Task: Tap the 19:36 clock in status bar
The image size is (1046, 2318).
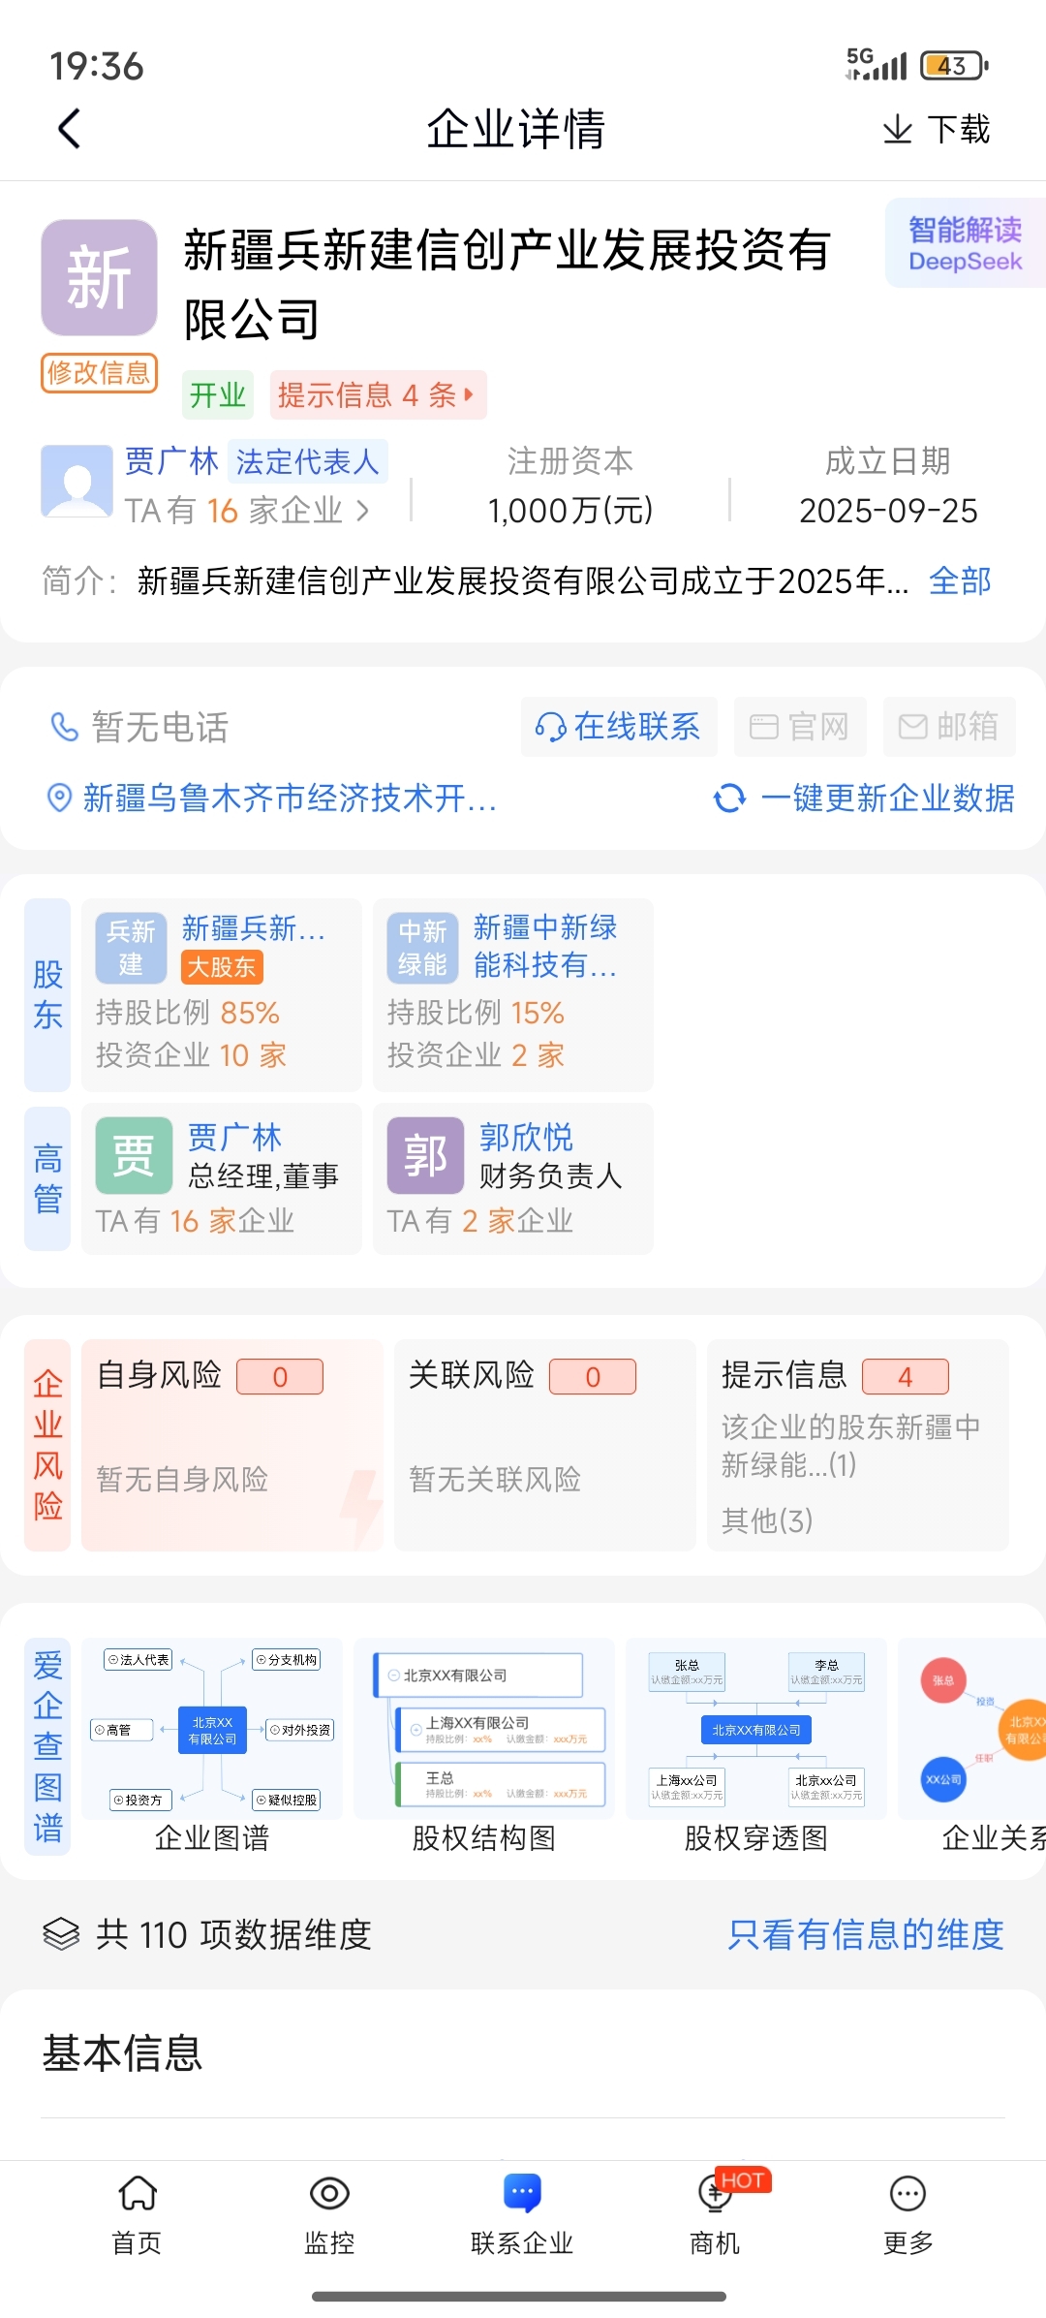Action: (96, 66)
